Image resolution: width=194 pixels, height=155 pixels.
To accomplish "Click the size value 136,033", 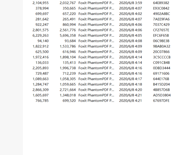I will click(42, 63).
